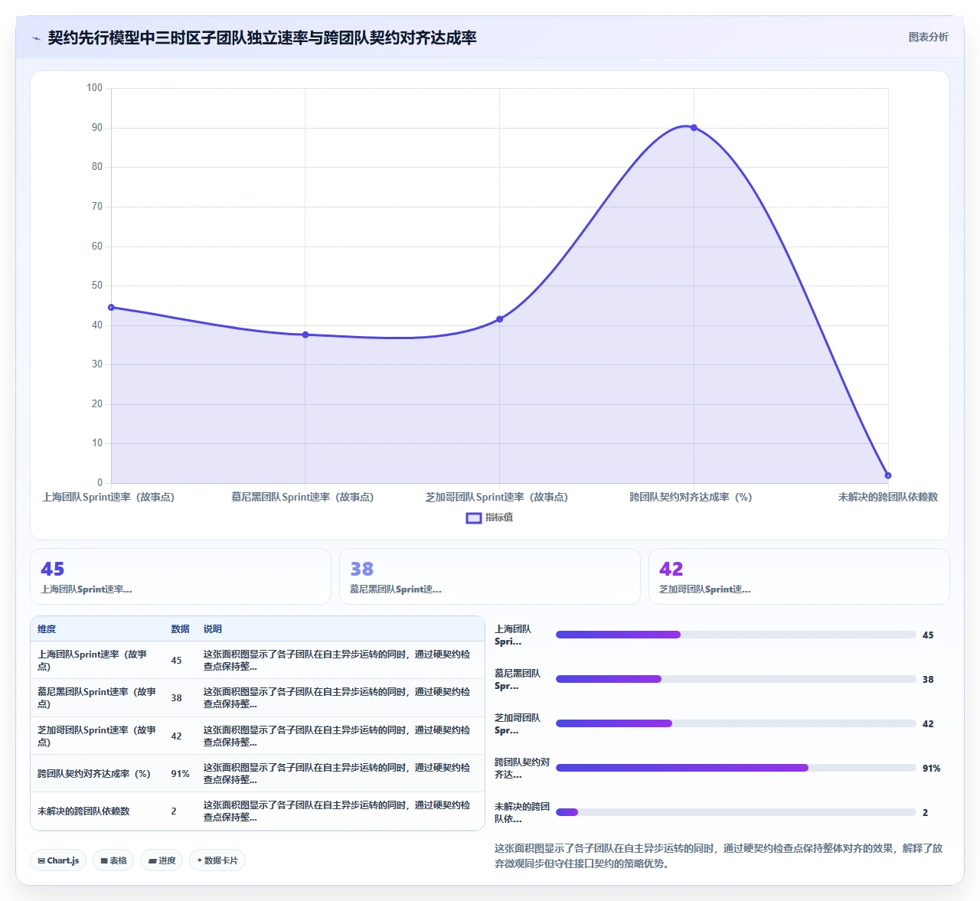Viewport: 980px width, 901px height.
Task: Click the chart icon beside the title
Action: click(36, 38)
